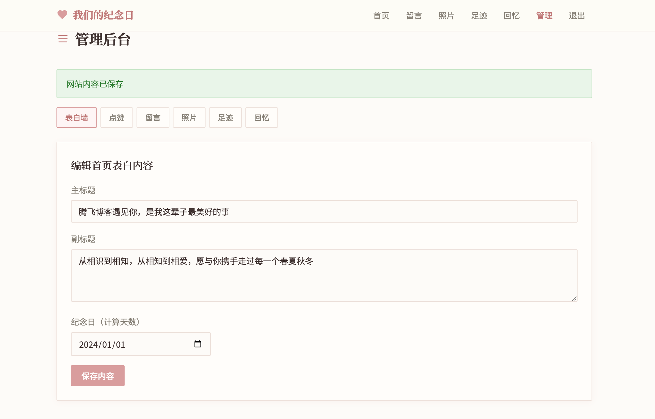Open 回忆 in top navigation
The image size is (655, 419).
tap(512, 16)
